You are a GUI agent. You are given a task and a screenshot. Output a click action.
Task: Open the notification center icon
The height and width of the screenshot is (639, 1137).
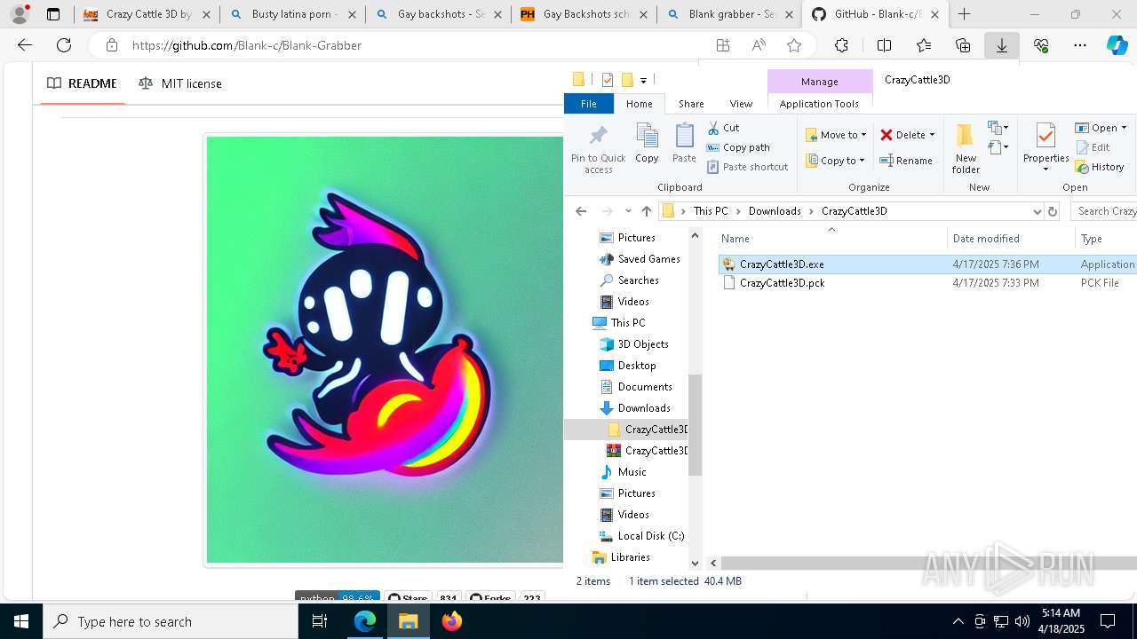tap(1108, 621)
